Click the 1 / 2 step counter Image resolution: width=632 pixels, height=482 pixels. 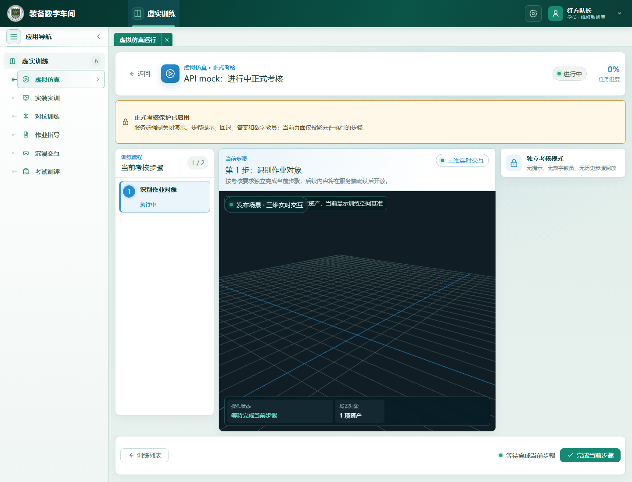[x=197, y=163]
